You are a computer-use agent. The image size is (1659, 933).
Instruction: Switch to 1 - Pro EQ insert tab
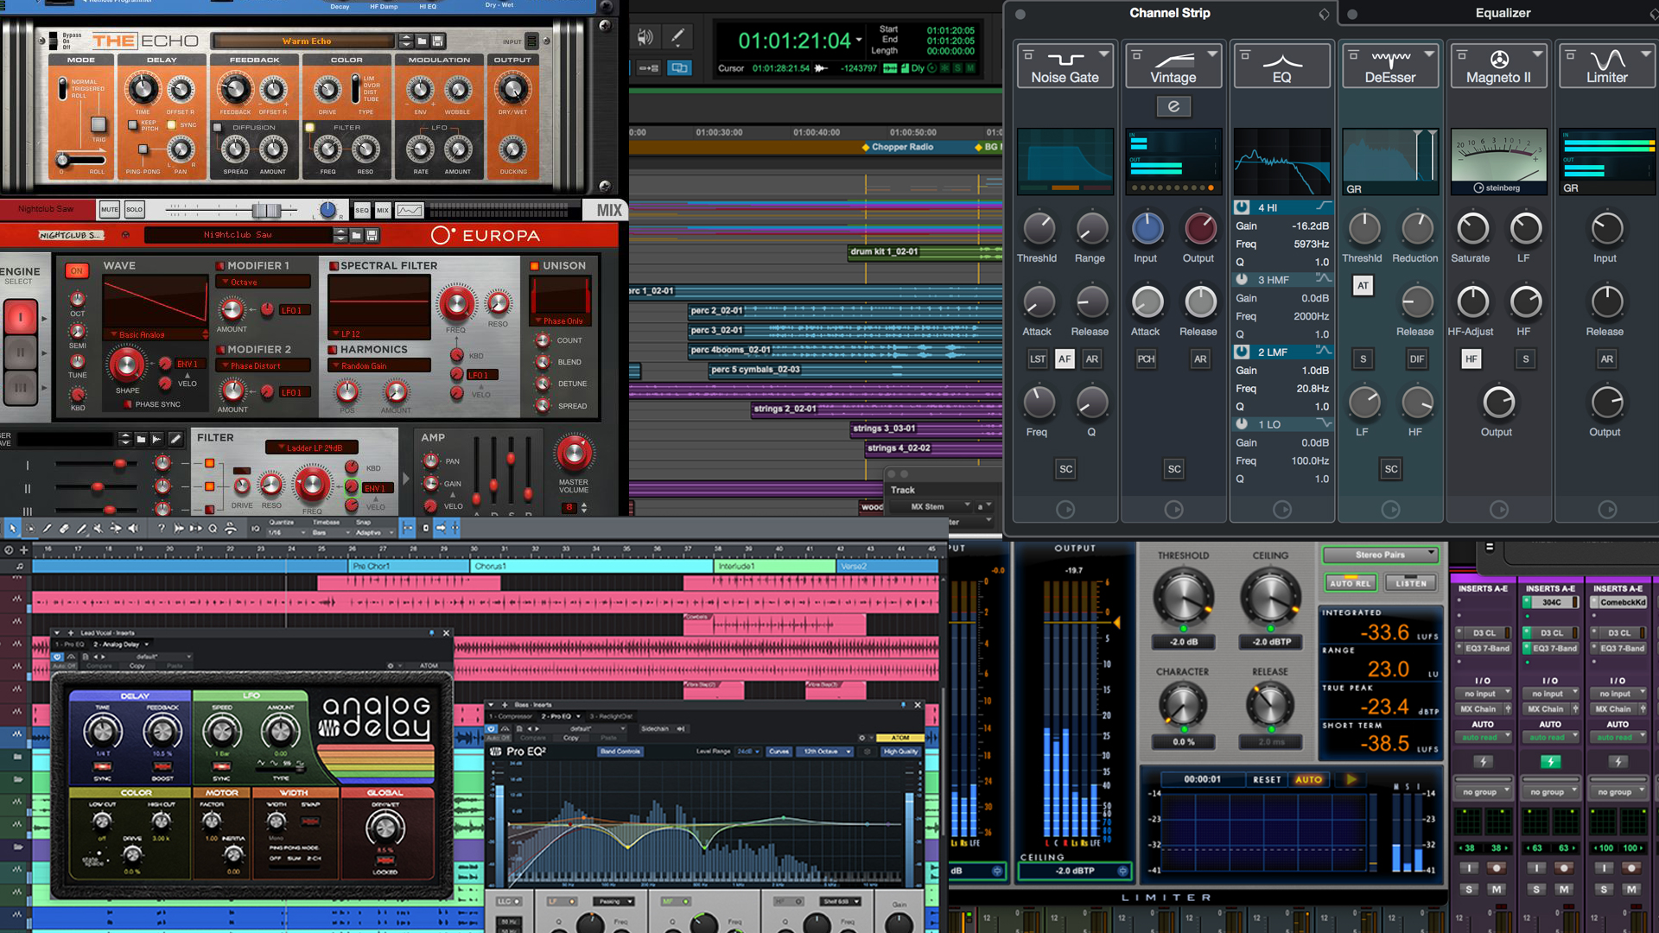coord(69,644)
